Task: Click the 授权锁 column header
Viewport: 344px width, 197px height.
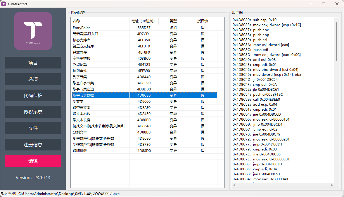Action: click(x=202, y=21)
